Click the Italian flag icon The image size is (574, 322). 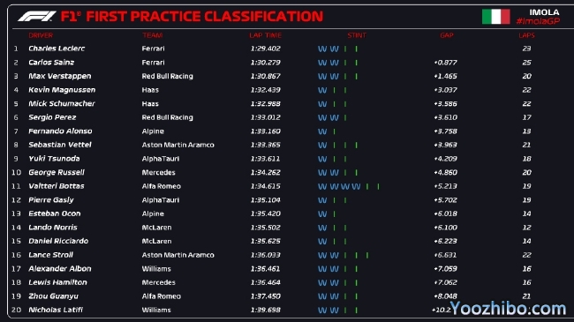tap(495, 17)
